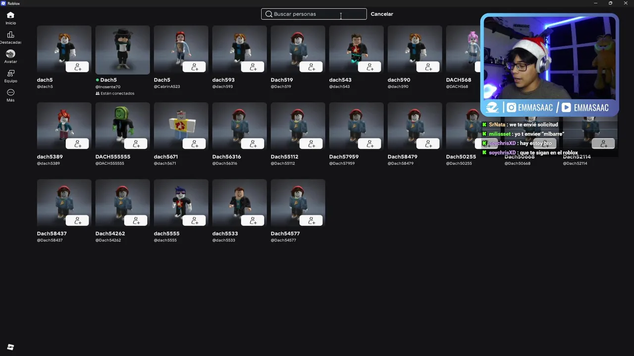This screenshot has width=634, height=356.
Task: Add friend Dach5 @CabrinA523
Action: (x=194, y=67)
